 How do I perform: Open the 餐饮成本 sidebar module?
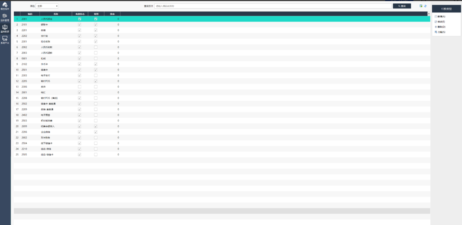coord(5,6)
